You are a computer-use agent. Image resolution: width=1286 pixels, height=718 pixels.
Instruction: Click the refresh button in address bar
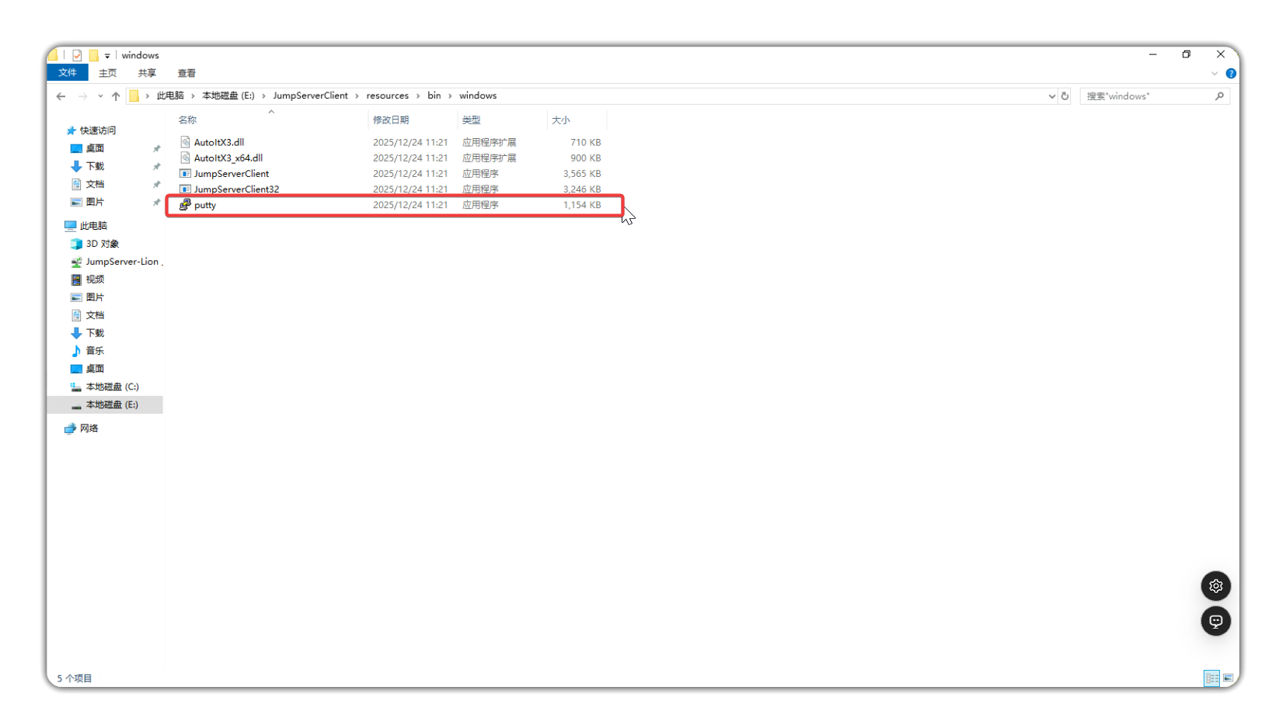click(1065, 96)
